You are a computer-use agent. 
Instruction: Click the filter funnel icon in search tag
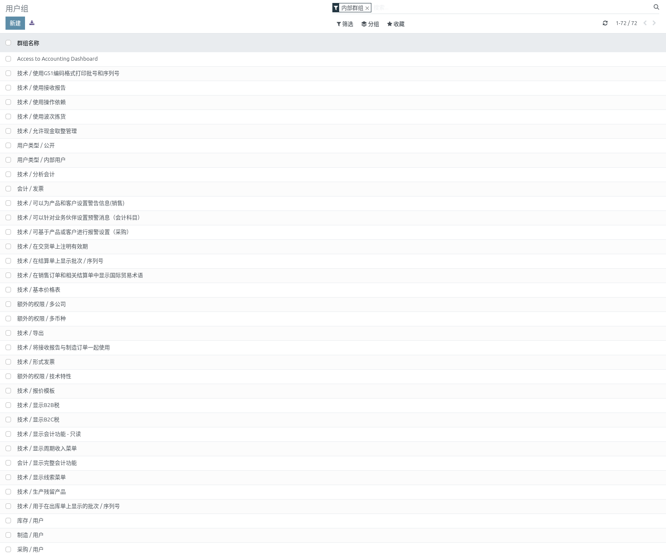coord(336,8)
